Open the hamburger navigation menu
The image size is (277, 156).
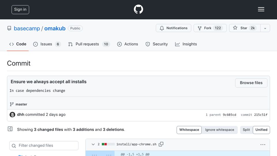click(x=261, y=9)
